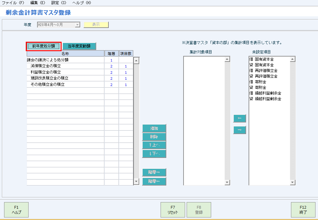Viewport: 318px width, 220px height.
Task: Move item down with ↓下へ button
Action: click(x=154, y=154)
